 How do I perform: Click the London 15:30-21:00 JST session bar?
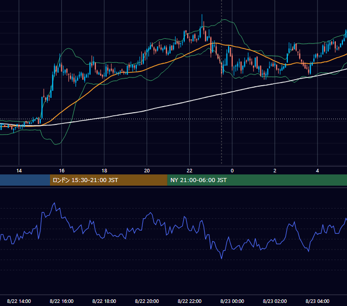(108, 180)
